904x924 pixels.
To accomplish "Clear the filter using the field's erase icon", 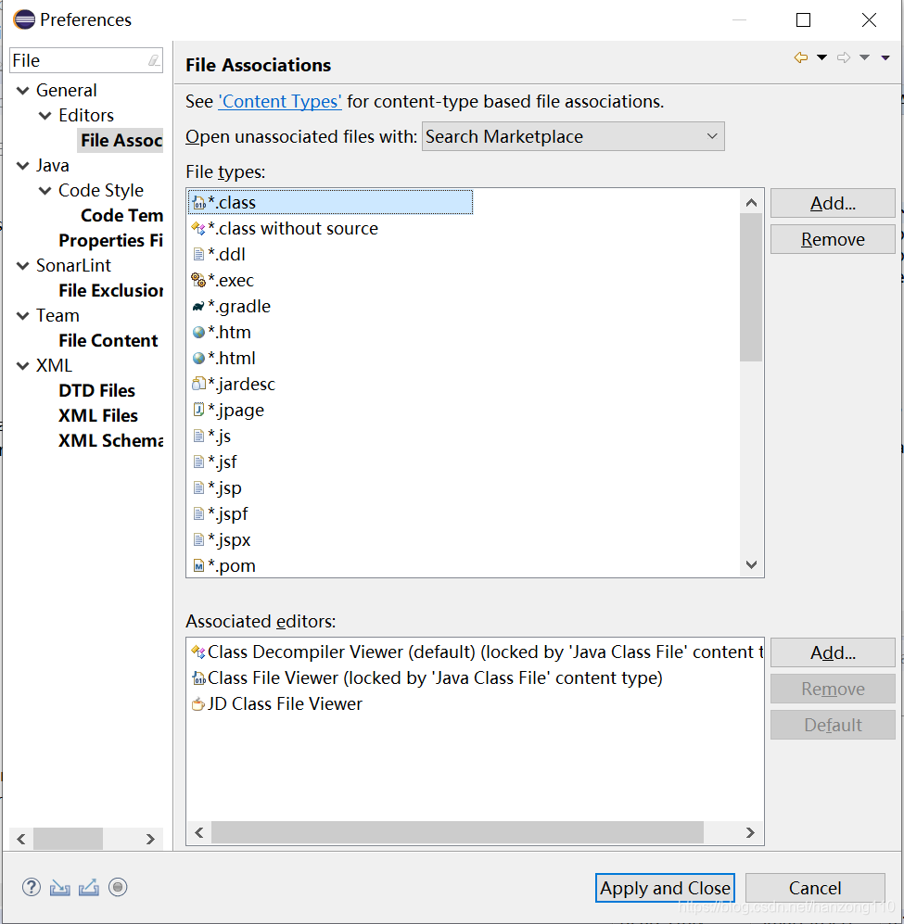I will (x=154, y=59).
